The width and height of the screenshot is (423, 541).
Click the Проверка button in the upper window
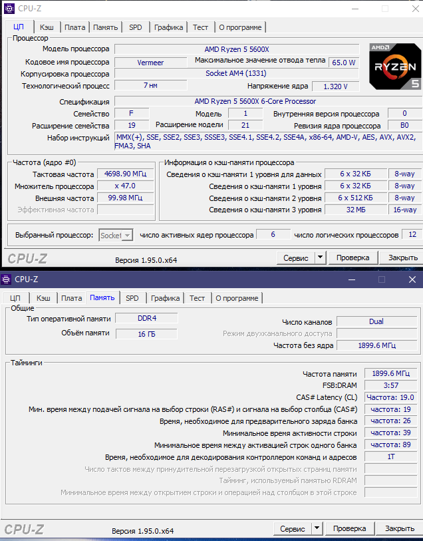(352, 258)
